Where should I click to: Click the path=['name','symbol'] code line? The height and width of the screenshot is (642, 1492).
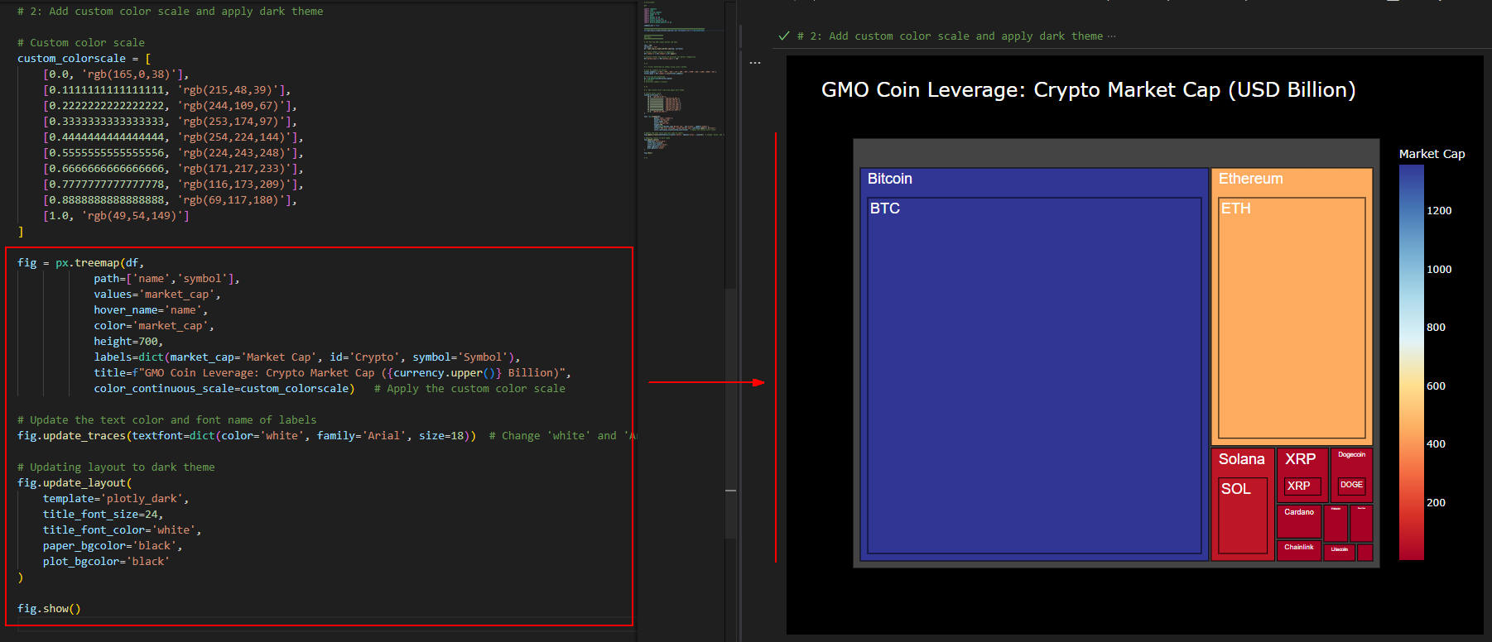166,279
